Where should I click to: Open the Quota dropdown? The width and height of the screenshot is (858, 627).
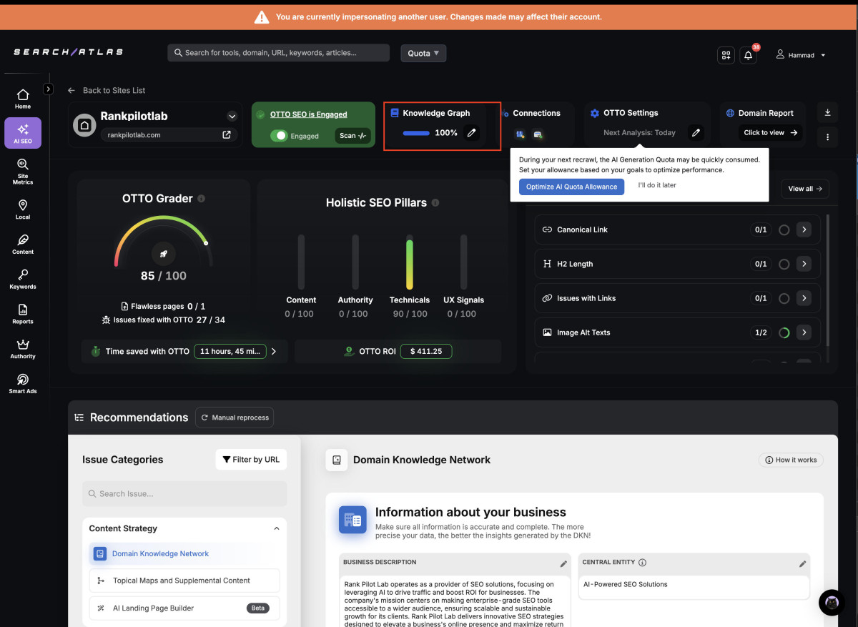(423, 53)
